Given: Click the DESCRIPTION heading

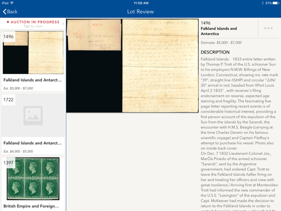Looking at the screenshot, I should [215, 52].
